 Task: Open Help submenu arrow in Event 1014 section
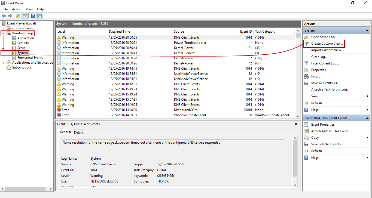(x=367, y=158)
